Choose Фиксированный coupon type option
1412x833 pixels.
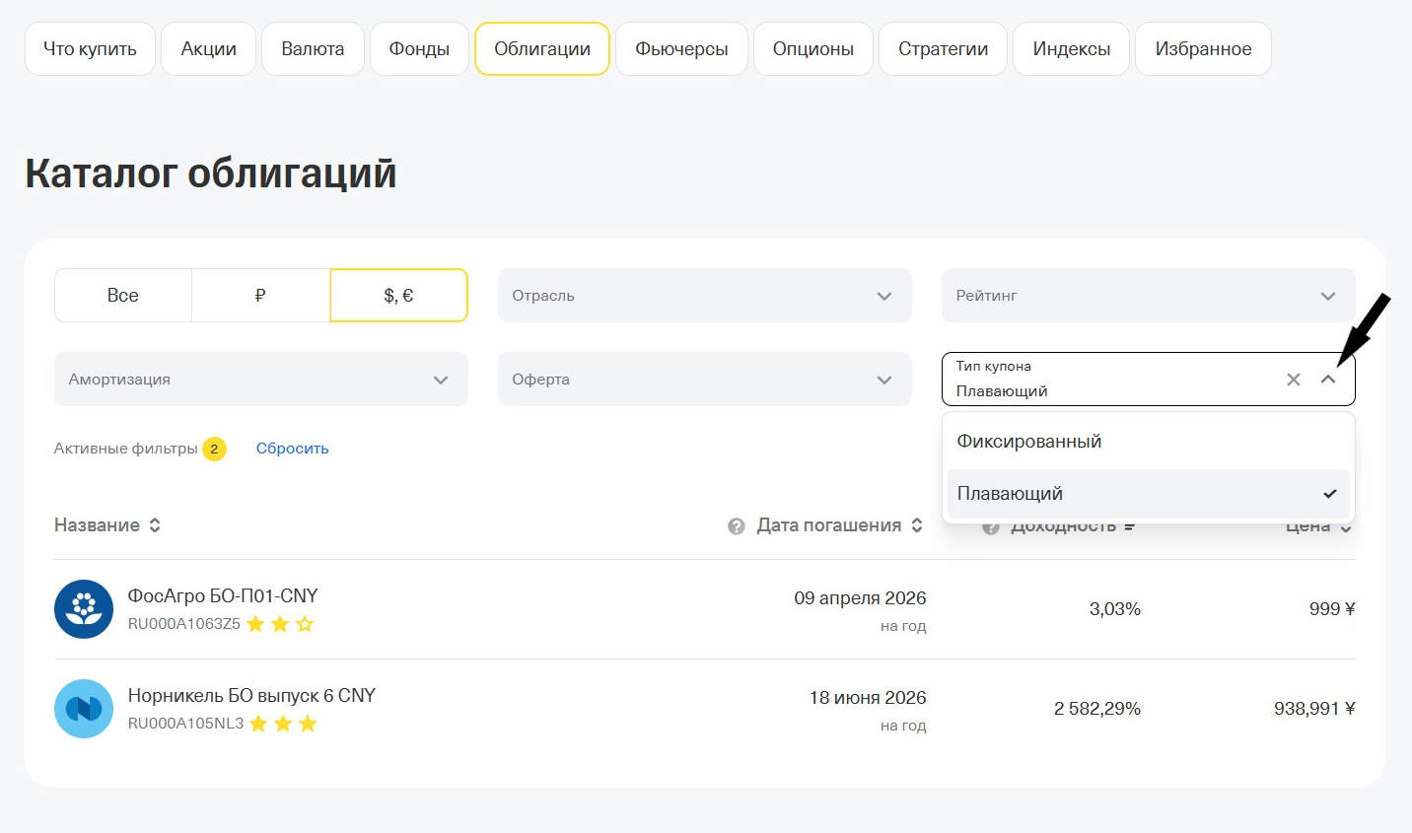1029,442
